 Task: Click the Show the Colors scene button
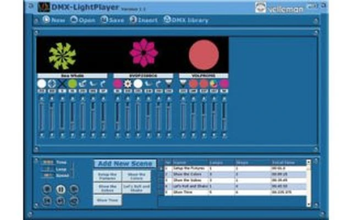point(136,176)
